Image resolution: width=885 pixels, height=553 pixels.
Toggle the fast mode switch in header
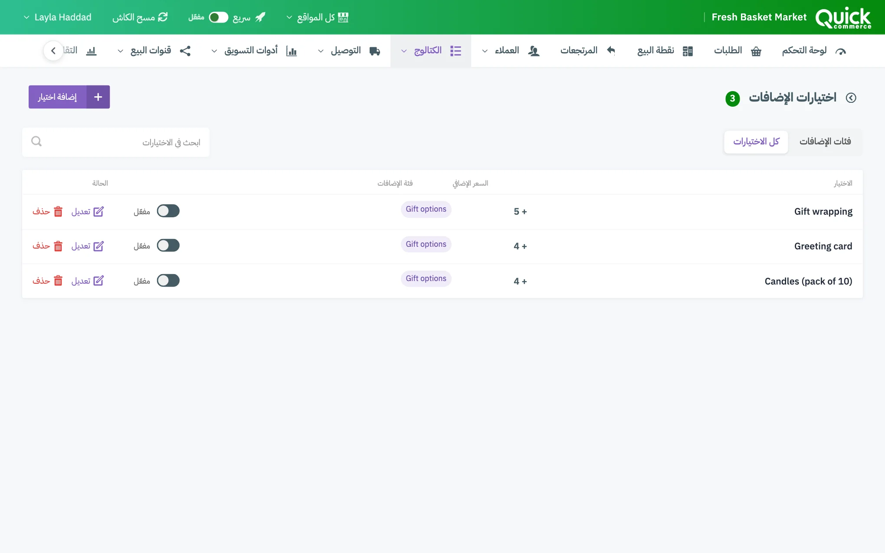pyautogui.click(x=218, y=17)
